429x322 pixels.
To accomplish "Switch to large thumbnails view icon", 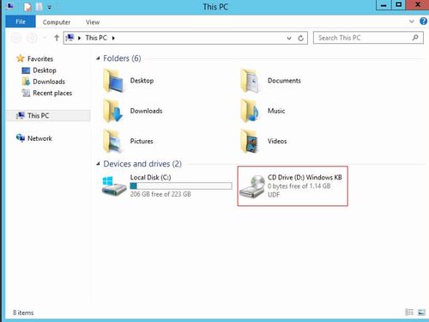I will pyautogui.click(x=421, y=313).
